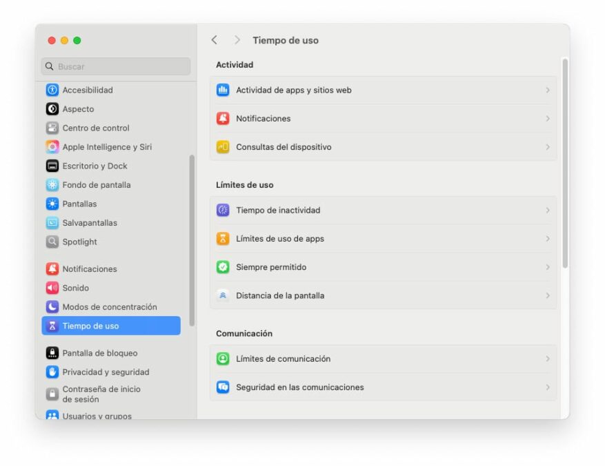Click the Distancia de la pantalla label
605x466 pixels.
280,295
